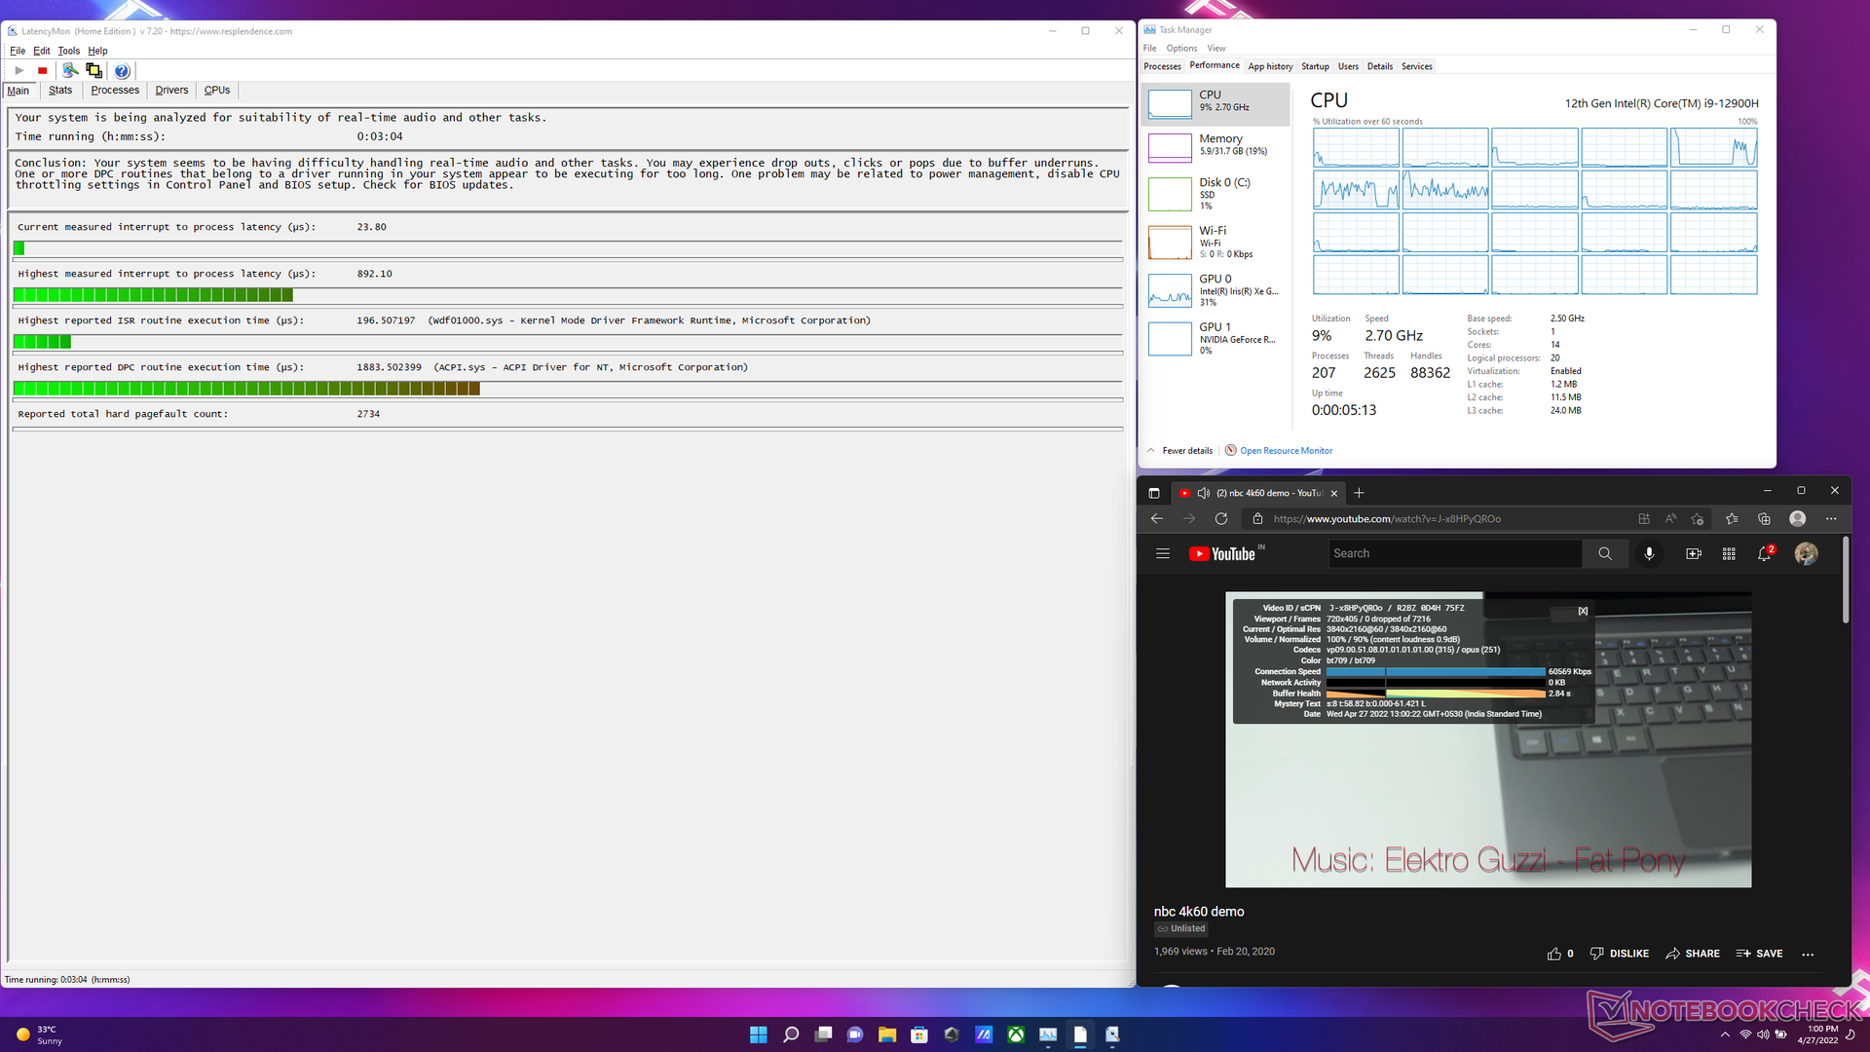Open YouTube hamburger guide menu
This screenshot has width=1870, height=1052.
coord(1162,553)
